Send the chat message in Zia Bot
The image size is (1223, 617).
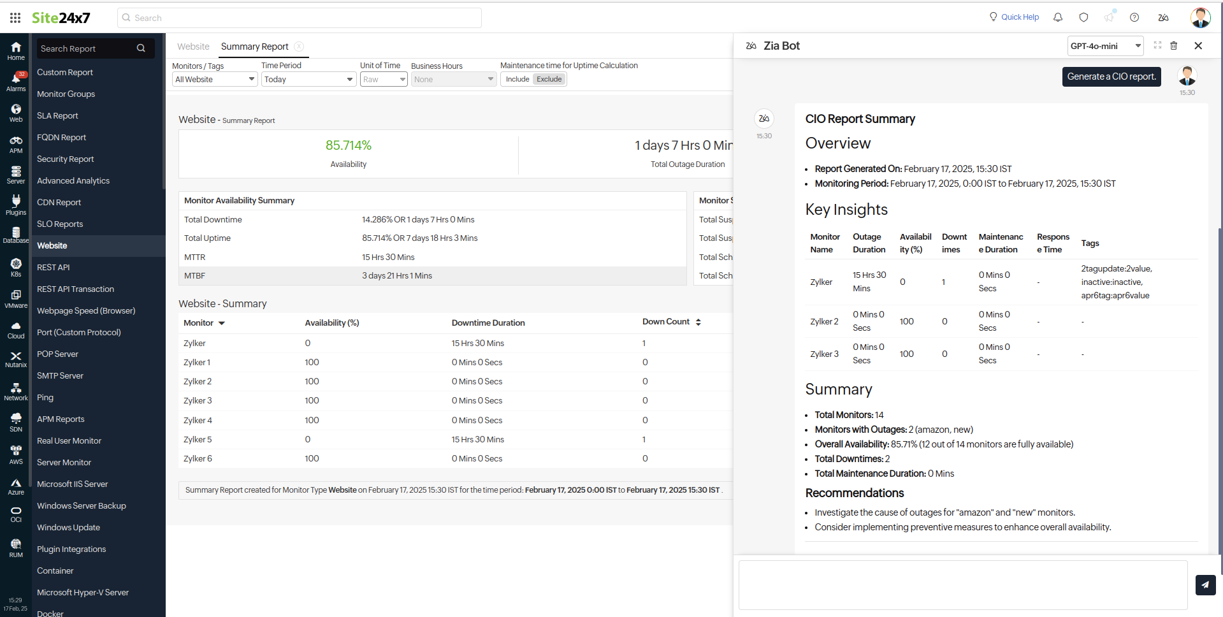tap(1205, 584)
